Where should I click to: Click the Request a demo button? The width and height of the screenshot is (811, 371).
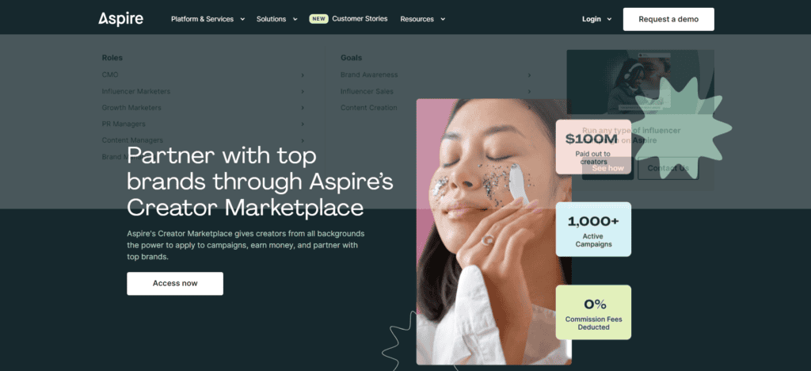pyautogui.click(x=668, y=19)
